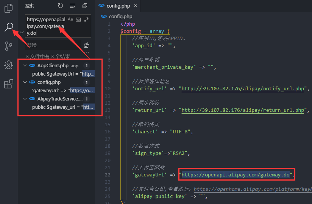Click line number 10 in gutter
The height and width of the screenshot is (204, 312).
point(108,89)
